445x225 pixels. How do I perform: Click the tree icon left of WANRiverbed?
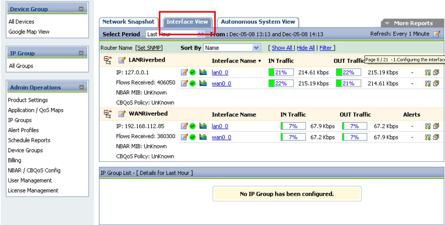click(x=106, y=114)
